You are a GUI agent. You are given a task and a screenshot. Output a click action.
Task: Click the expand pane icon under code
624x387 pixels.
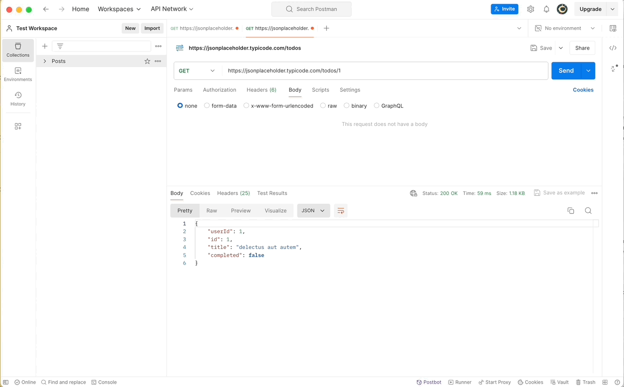click(613, 69)
